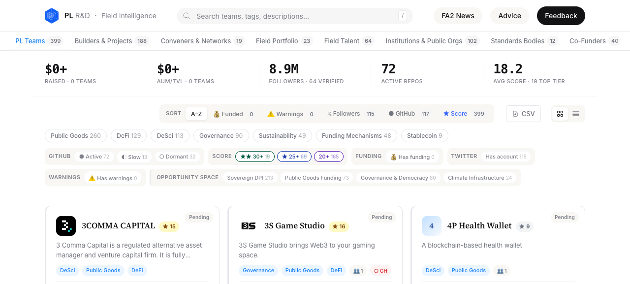Filter by score 20+

pyautogui.click(x=329, y=157)
